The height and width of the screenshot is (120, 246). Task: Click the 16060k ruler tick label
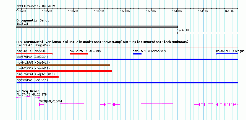[x=73, y=11]
